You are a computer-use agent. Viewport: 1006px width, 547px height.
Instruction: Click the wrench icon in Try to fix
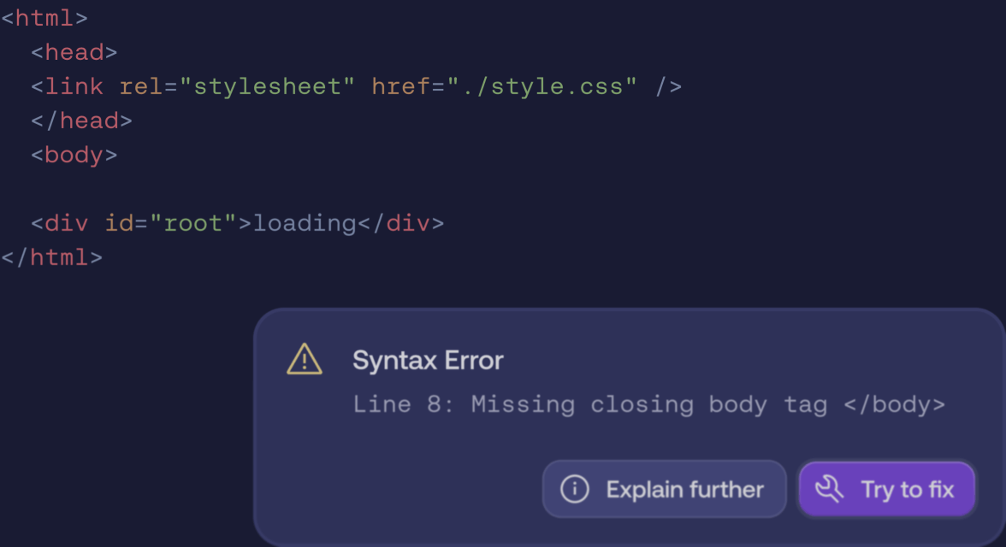830,490
